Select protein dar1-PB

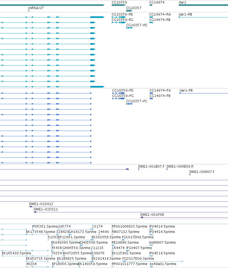(x=186, y=90)
